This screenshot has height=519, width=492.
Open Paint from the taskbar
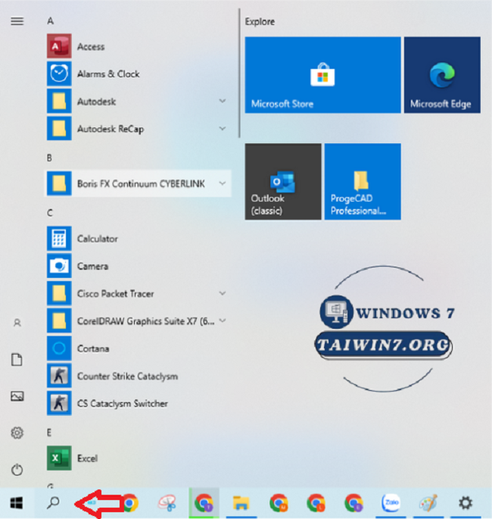pyautogui.click(x=428, y=503)
